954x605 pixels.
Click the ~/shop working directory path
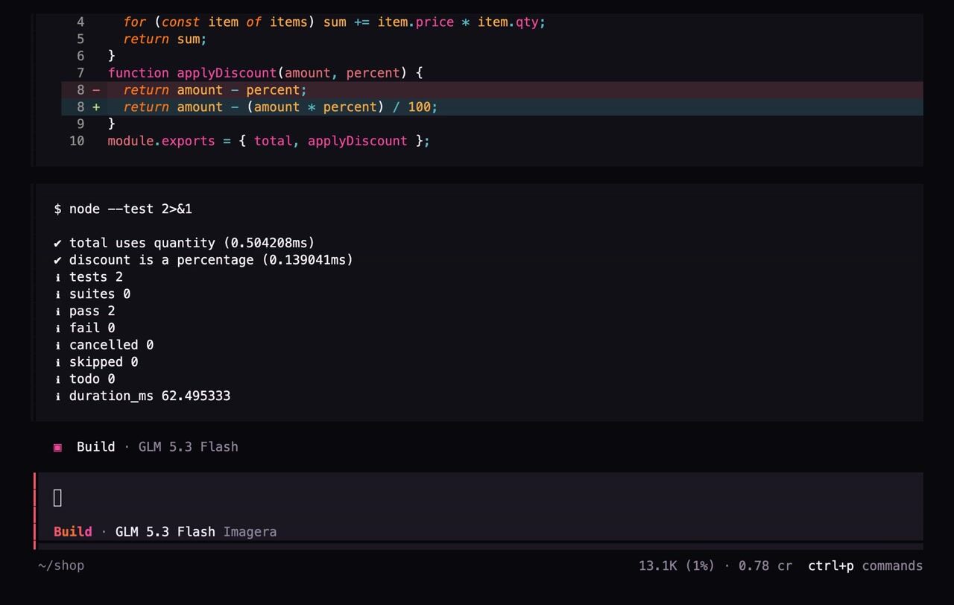tap(61, 566)
